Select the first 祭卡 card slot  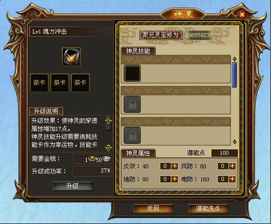point(40,83)
